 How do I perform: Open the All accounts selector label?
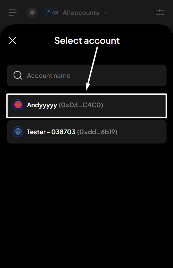81,13
